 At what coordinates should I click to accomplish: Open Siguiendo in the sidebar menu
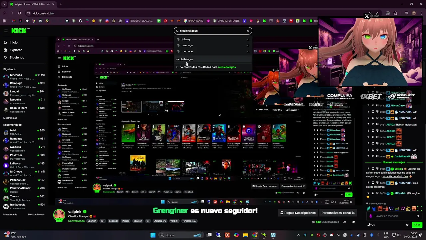click(x=17, y=57)
